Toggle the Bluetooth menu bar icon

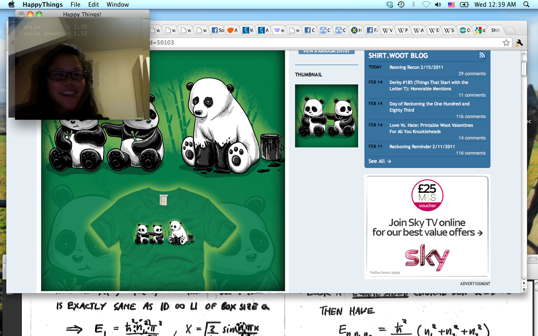413,5
